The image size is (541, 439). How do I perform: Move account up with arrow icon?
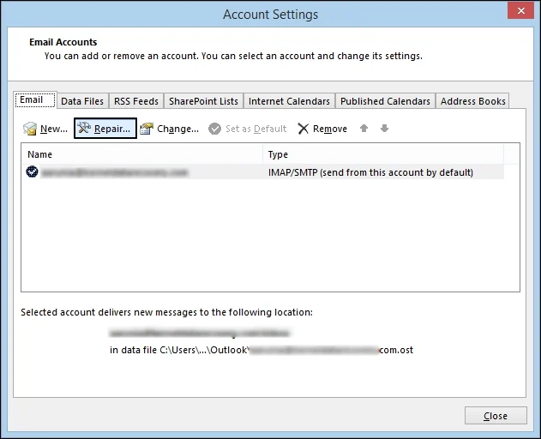[364, 129]
